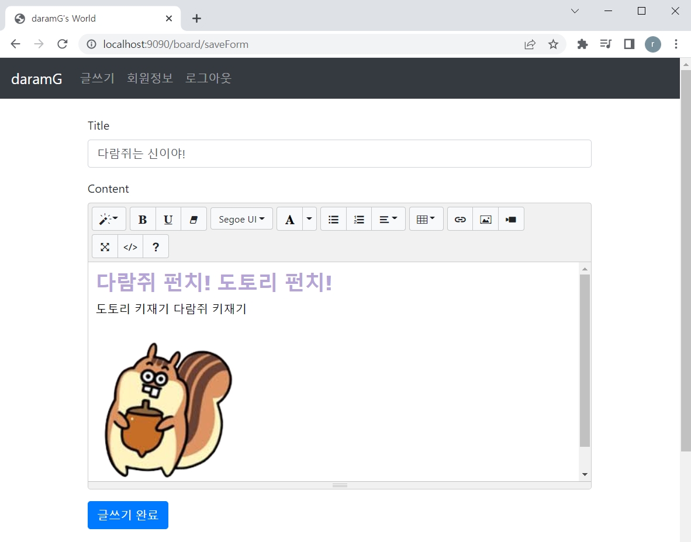Toggle code view in the editor
Image resolution: width=691 pixels, height=542 pixels.
(x=130, y=246)
